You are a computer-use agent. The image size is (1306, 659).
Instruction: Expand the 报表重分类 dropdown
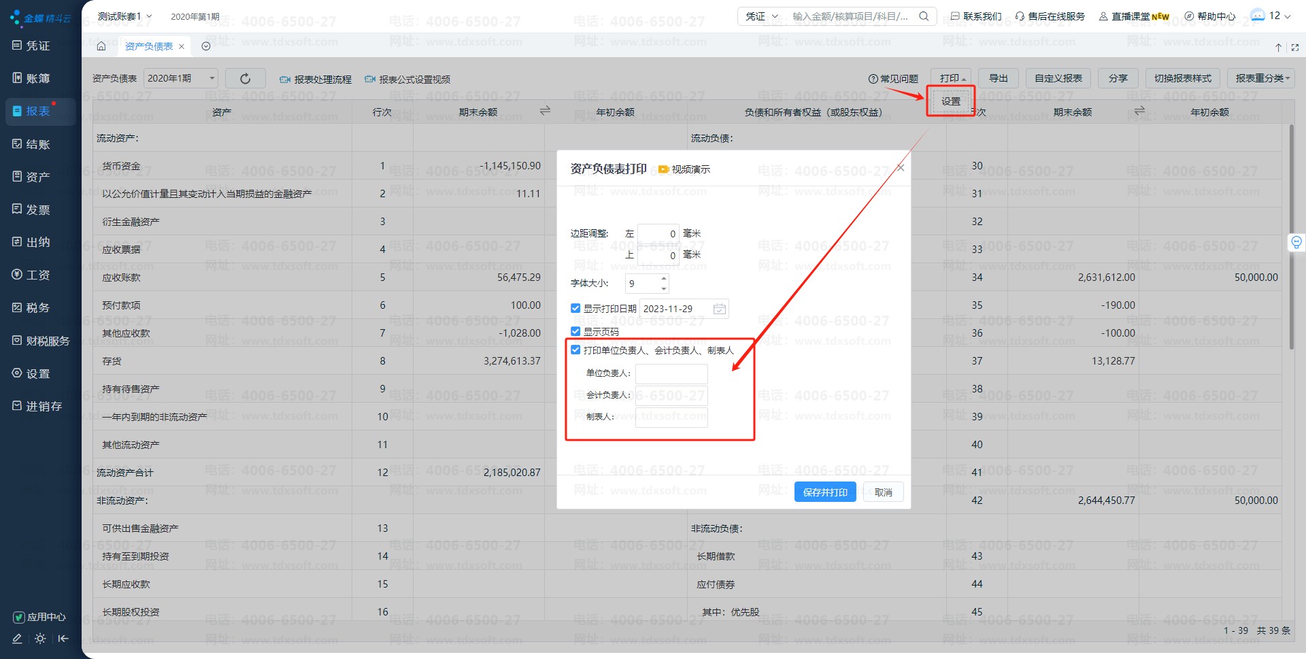1262,78
